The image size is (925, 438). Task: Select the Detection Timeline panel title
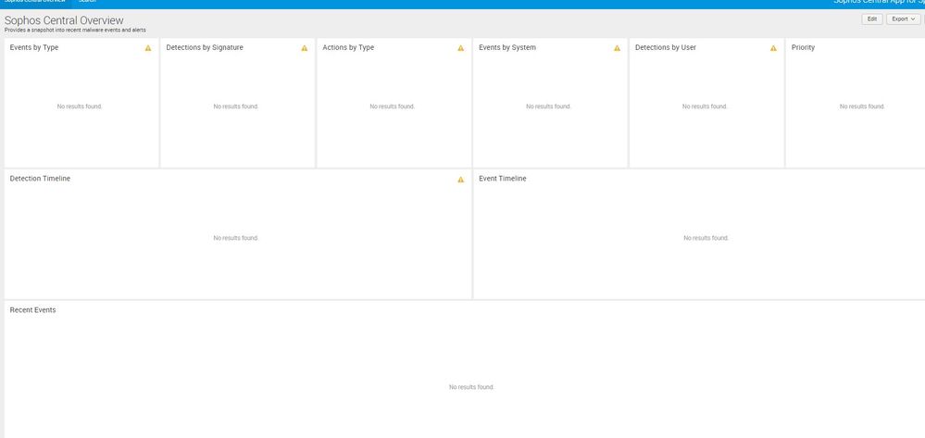[x=40, y=179]
